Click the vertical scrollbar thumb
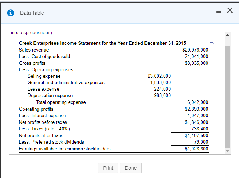Screen dimensions: 239x178 click(227, 97)
